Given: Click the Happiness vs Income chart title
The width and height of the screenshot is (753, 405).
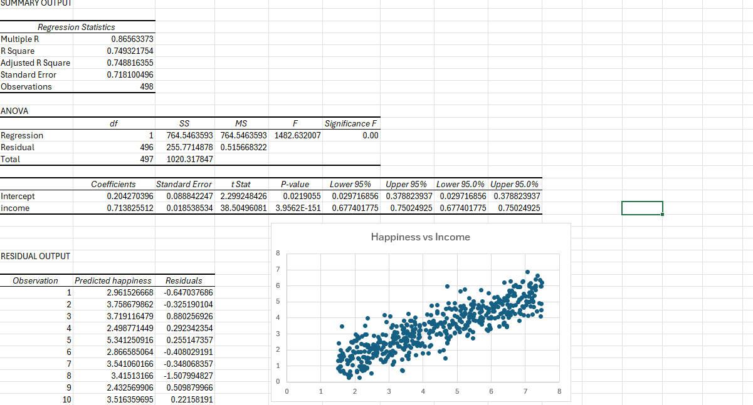Looking at the screenshot, I should click(x=421, y=237).
